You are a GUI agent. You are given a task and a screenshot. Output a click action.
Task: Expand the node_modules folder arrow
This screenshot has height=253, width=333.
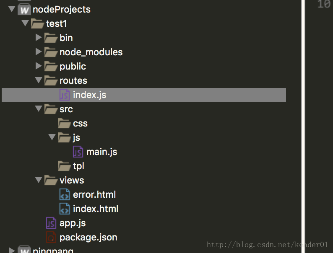tap(39, 52)
